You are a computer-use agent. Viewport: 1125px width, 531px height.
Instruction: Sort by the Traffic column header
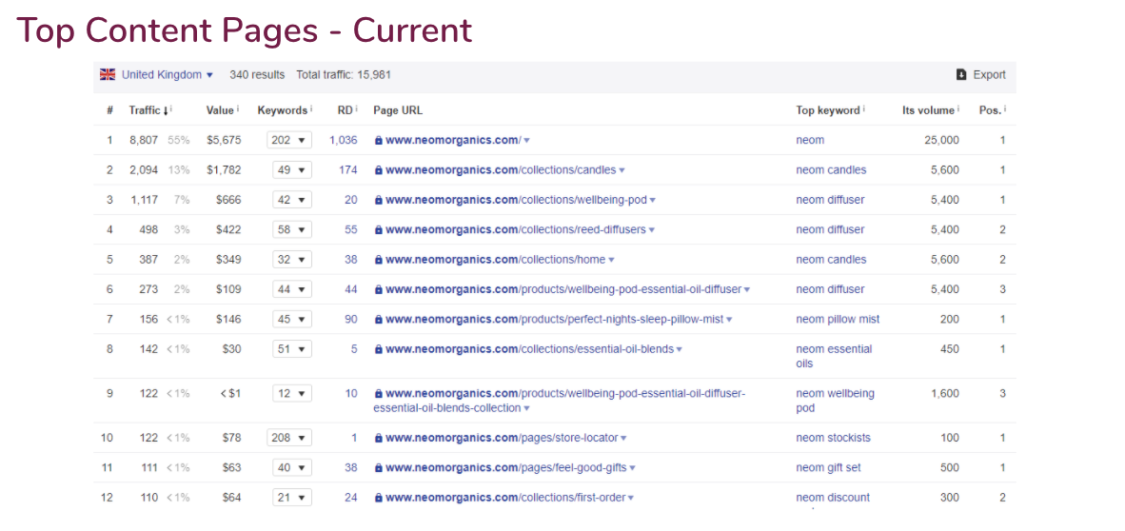[148, 110]
